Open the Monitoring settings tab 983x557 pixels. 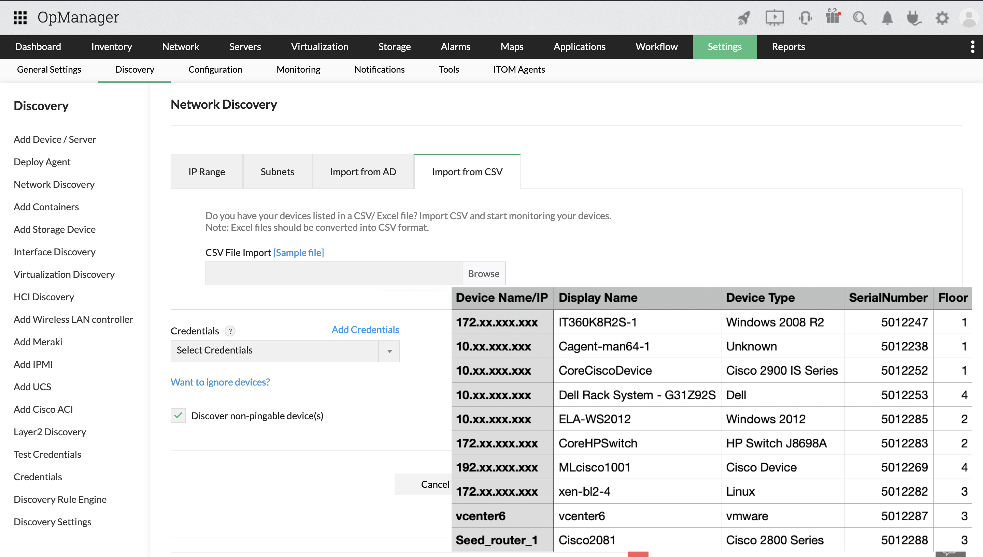[x=298, y=70]
